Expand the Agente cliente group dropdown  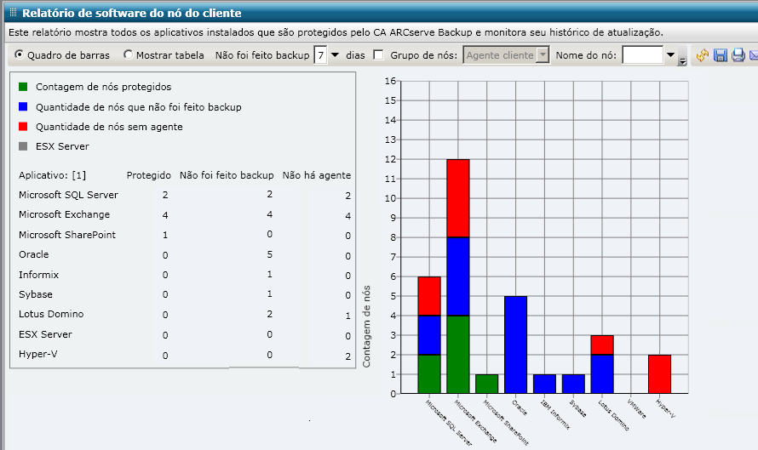pos(543,55)
